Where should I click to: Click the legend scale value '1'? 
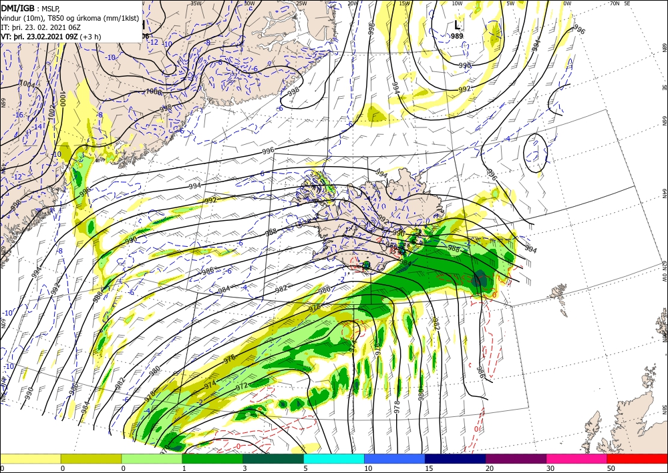tap(184, 468)
